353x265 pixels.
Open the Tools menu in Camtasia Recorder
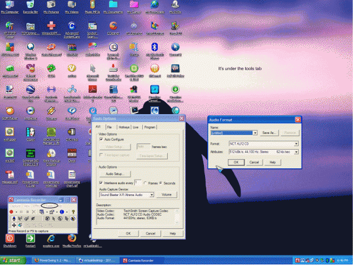pos(49,206)
